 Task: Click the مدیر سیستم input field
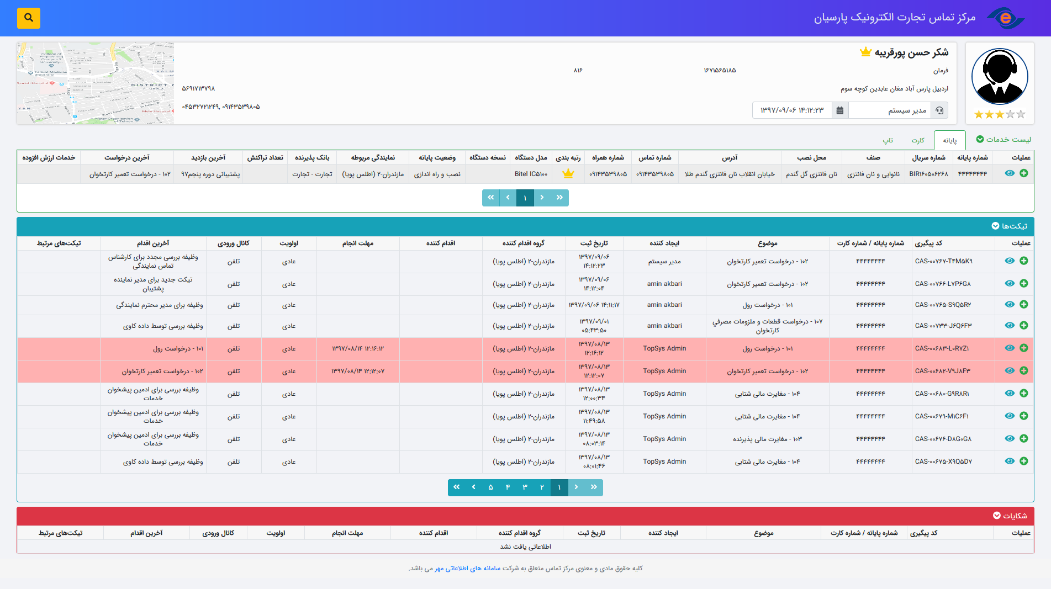890,110
